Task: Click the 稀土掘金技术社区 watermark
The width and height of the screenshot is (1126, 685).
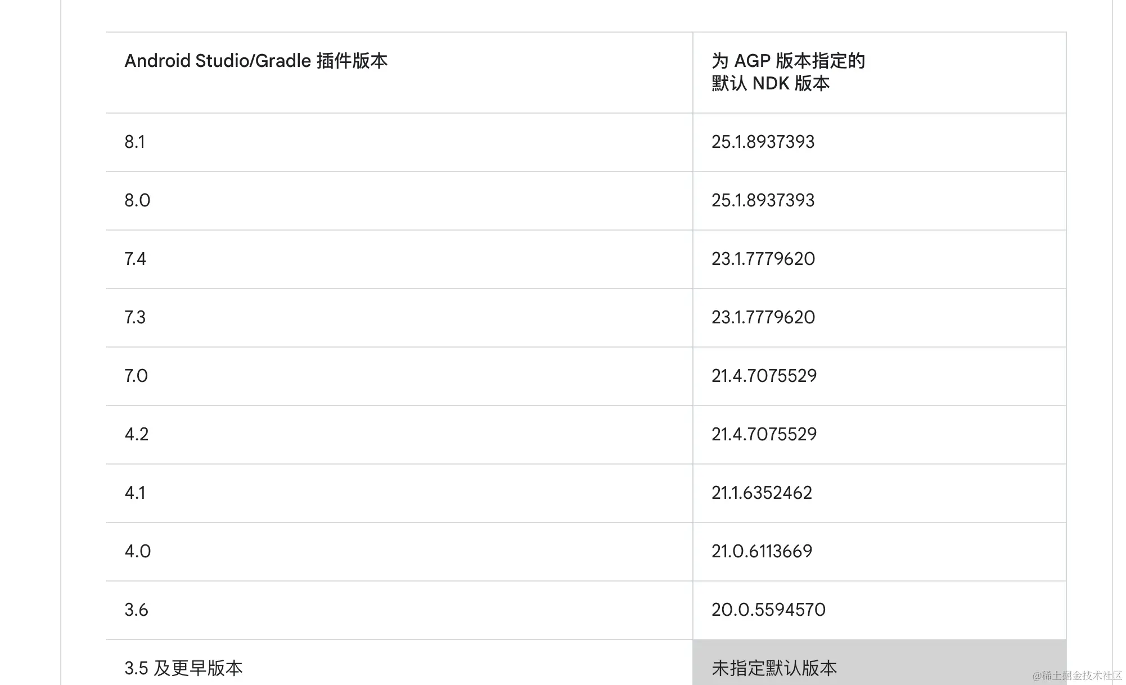Action: pos(1077,675)
